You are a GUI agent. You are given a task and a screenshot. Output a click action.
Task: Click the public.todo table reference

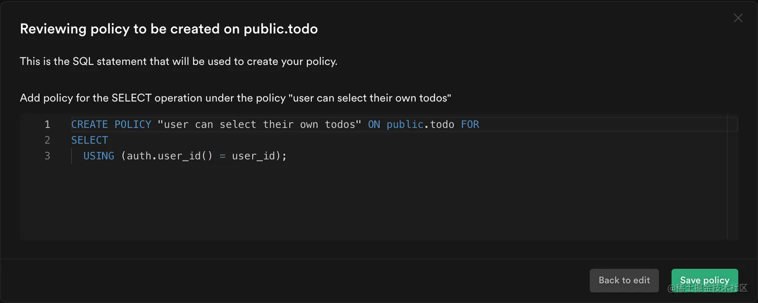pos(420,124)
